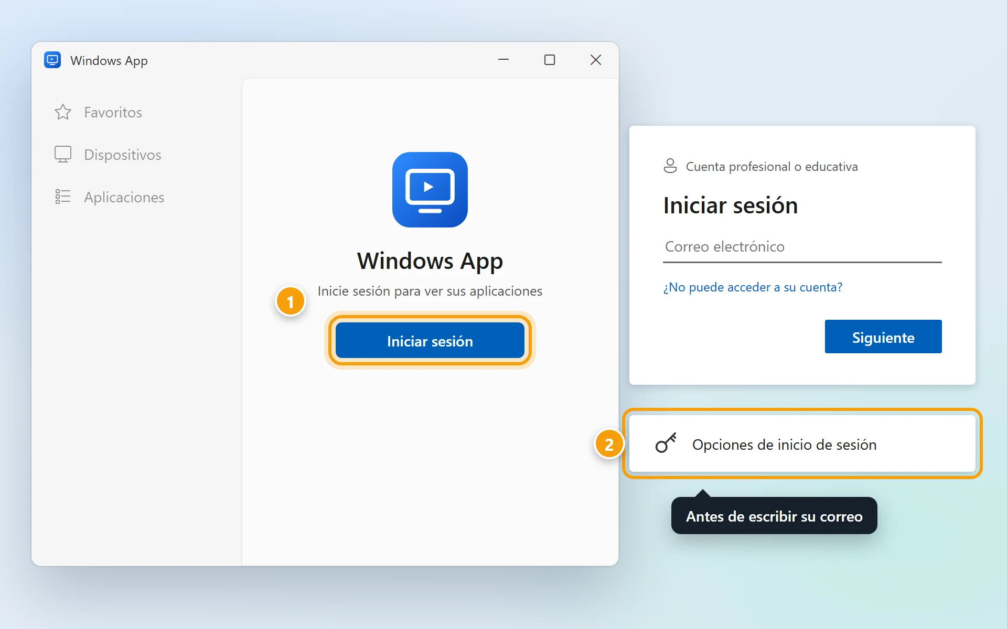Viewport: 1007px width, 629px height.
Task: Click the Aplicaciones list icon
Action: coord(63,197)
